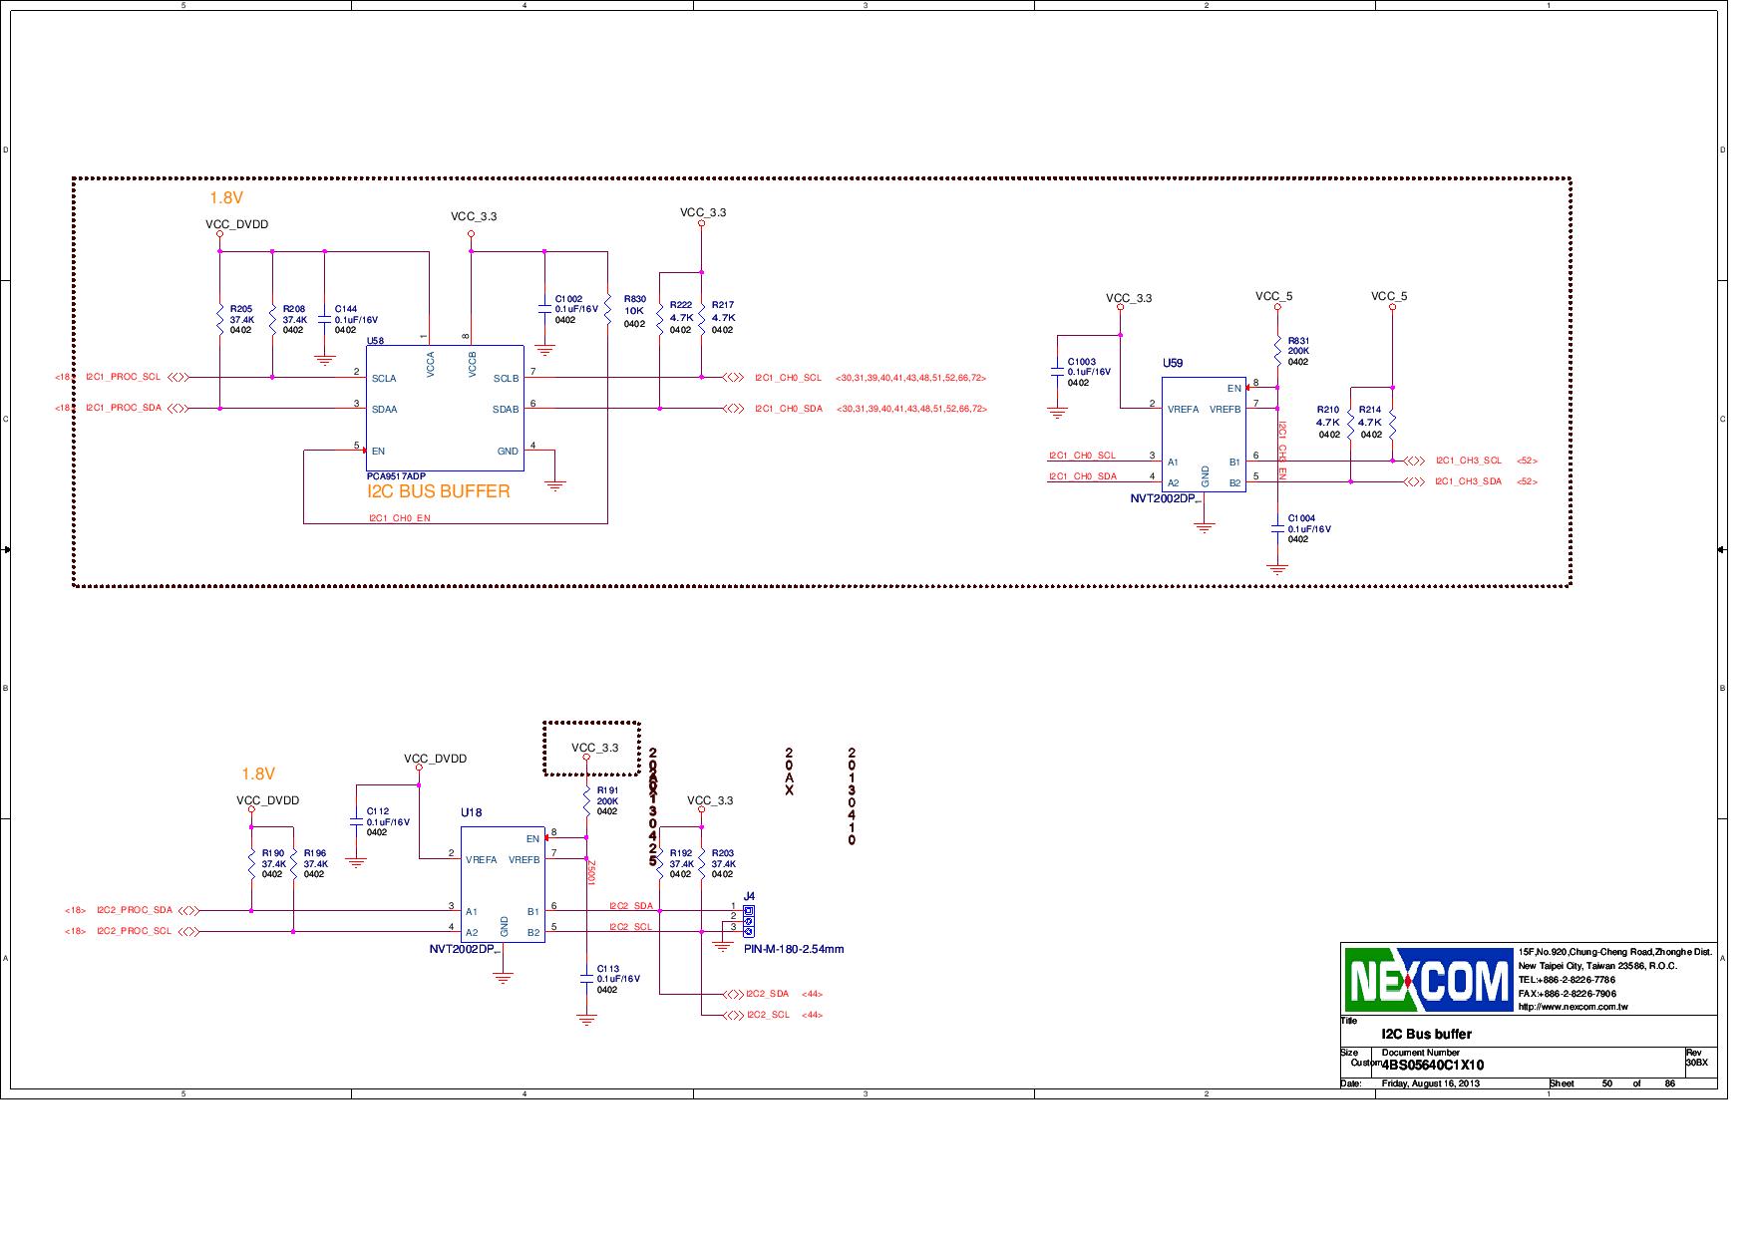This screenshot has height=1236, width=1749.
Task: Click the orange 1.8V voltage label
Action: click(x=226, y=196)
